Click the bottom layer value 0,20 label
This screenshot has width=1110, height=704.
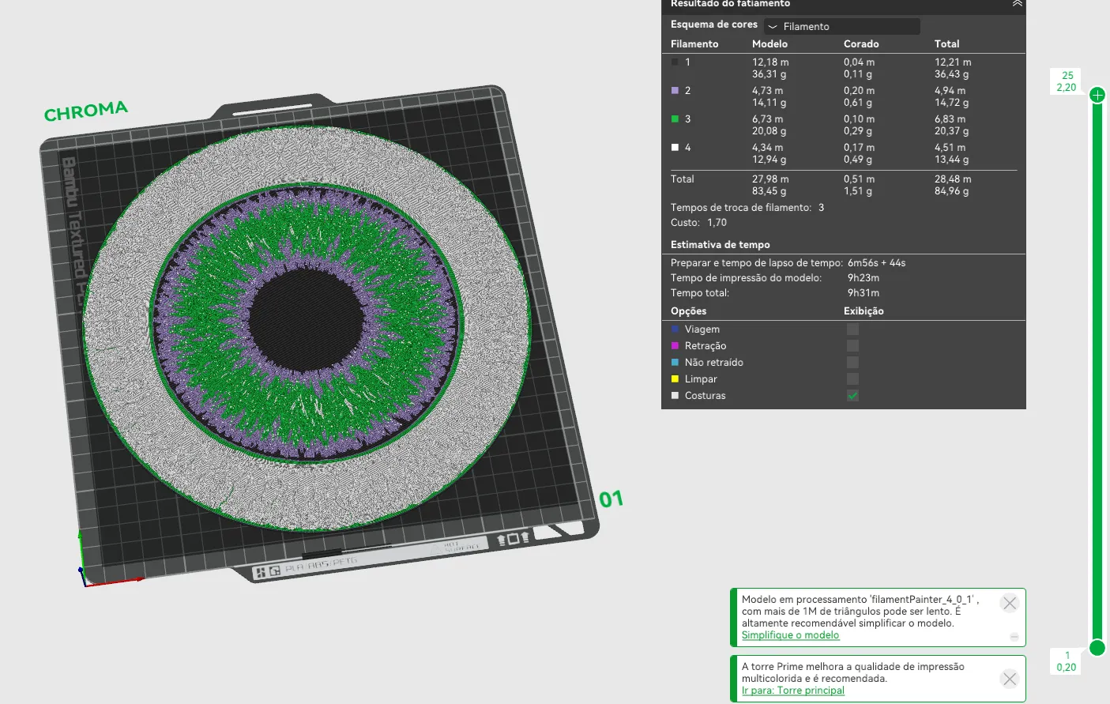point(1067,668)
